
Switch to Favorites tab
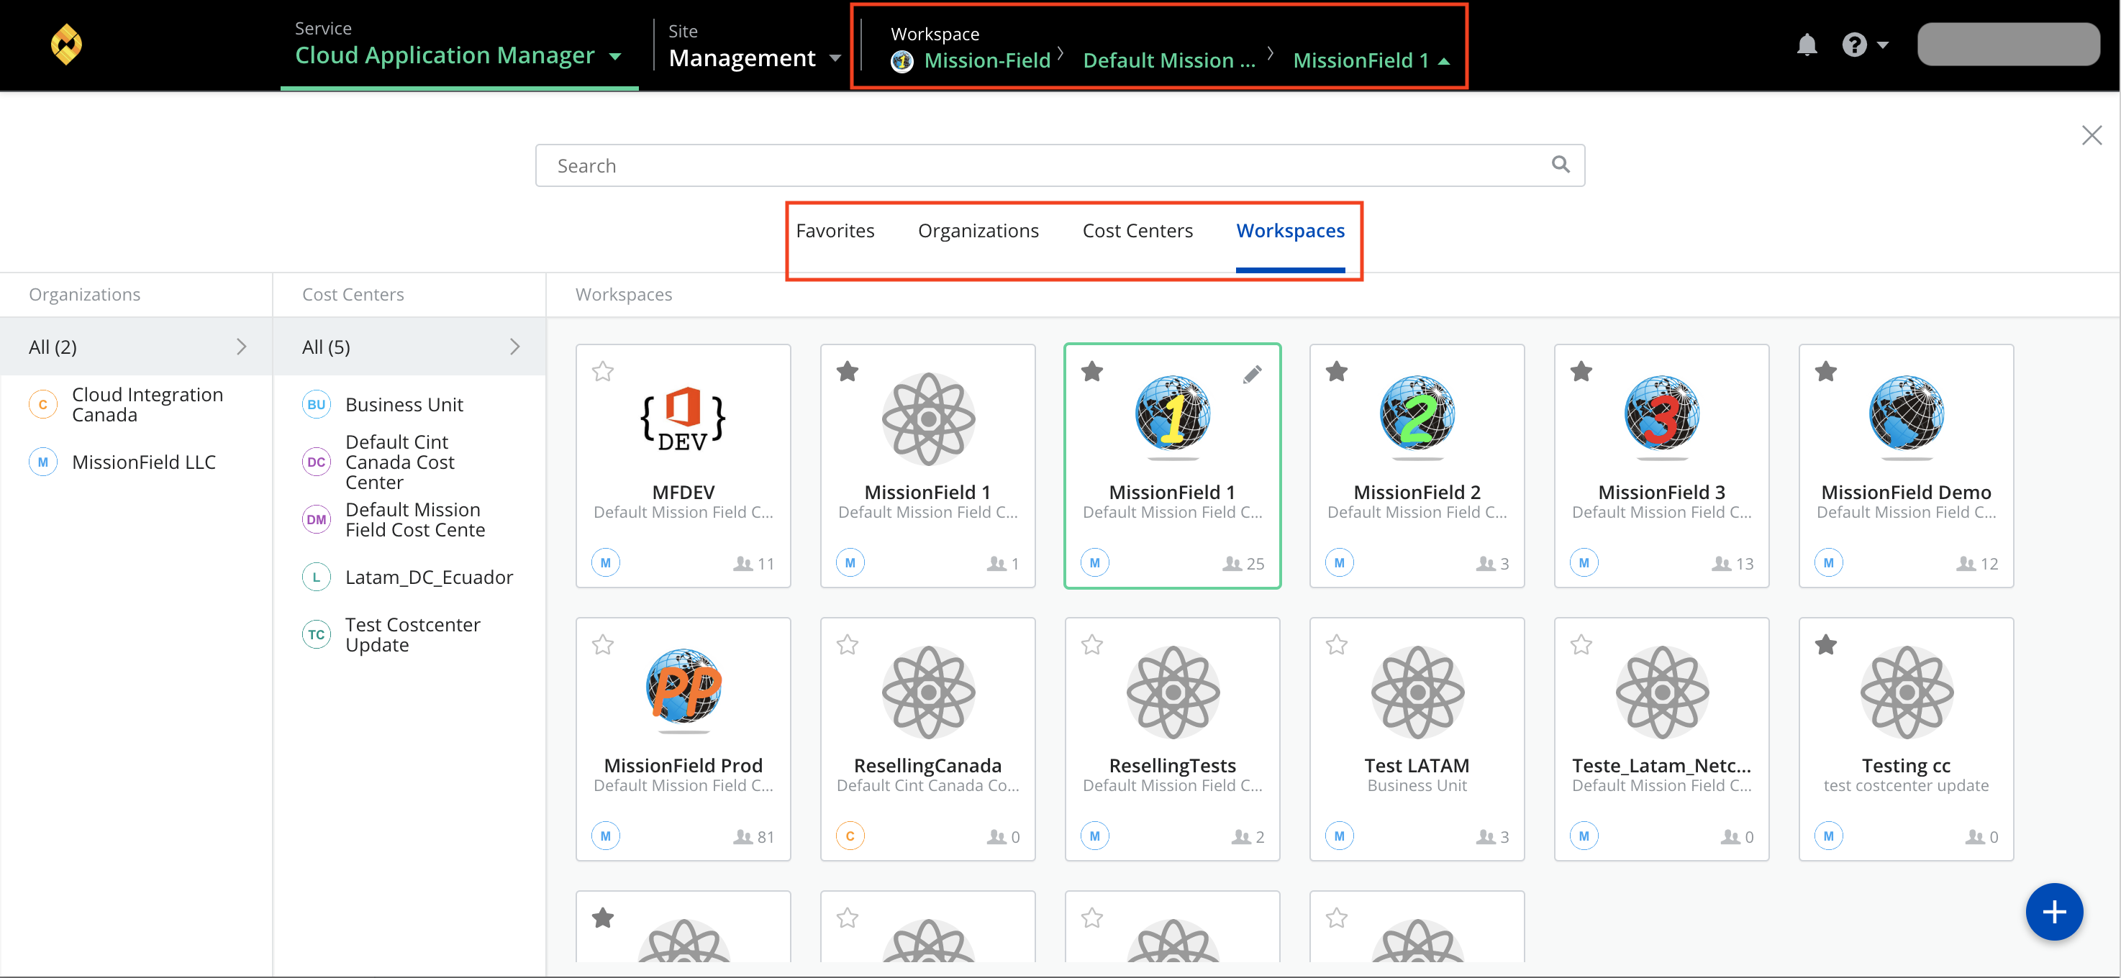pos(835,232)
